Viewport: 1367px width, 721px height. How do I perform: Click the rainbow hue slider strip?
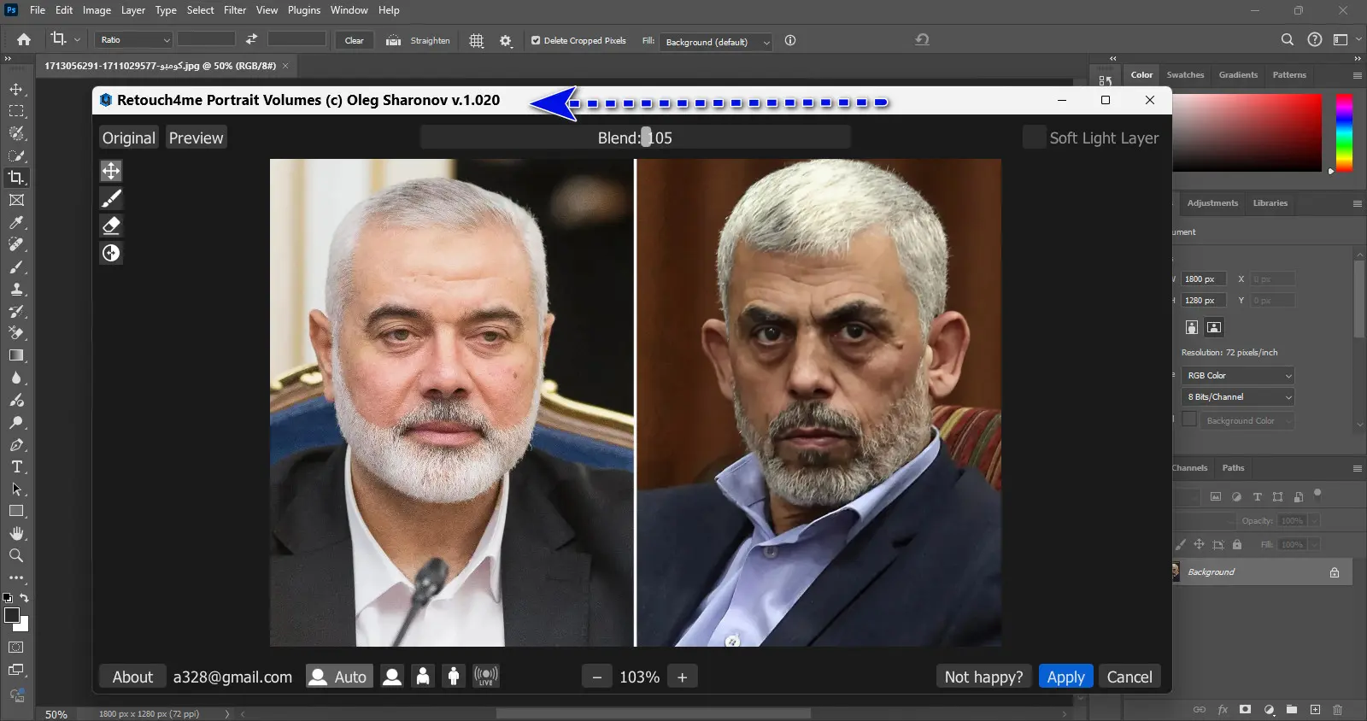tap(1344, 132)
